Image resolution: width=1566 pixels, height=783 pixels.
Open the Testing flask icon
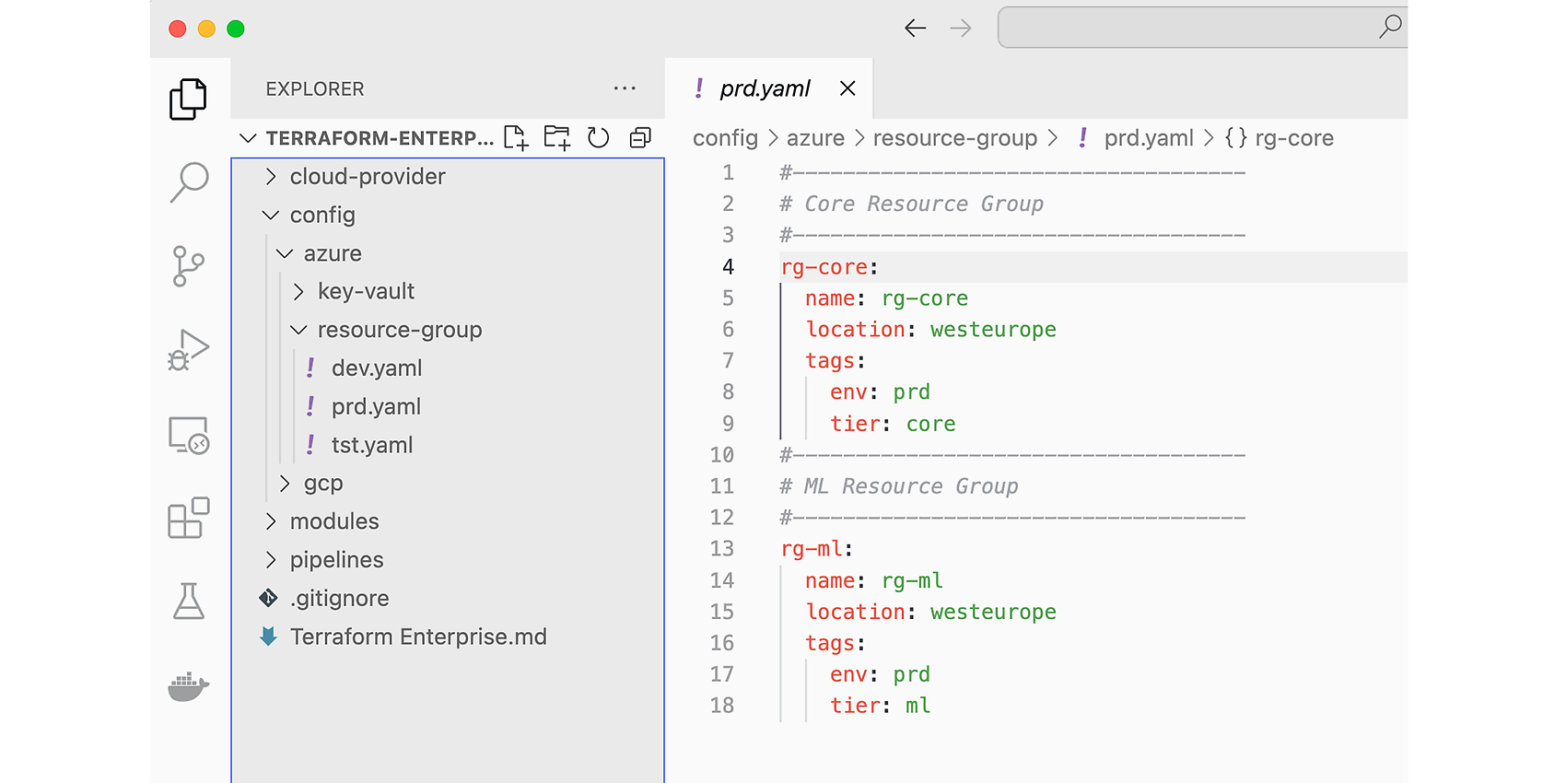[188, 602]
